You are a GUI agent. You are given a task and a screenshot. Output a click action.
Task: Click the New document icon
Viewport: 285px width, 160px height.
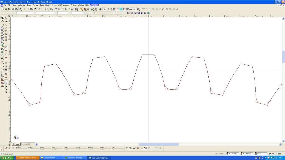pos(3,9)
